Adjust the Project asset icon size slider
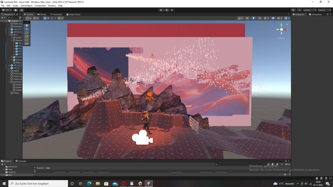The height and width of the screenshot is (187, 333). 285,175
